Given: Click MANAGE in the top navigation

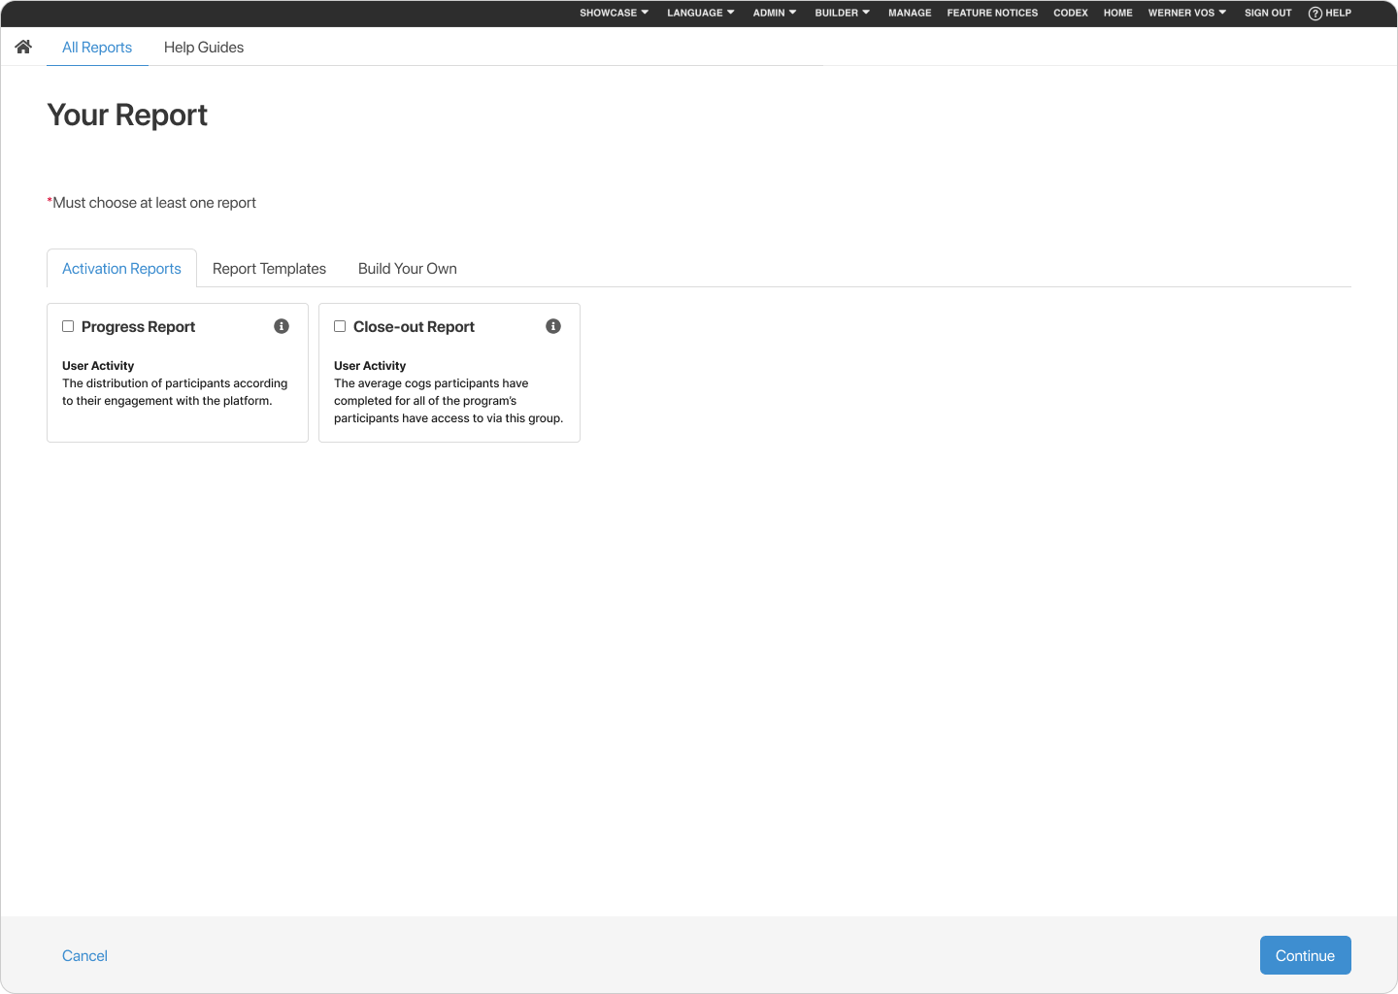Looking at the screenshot, I should click(910, 13).
